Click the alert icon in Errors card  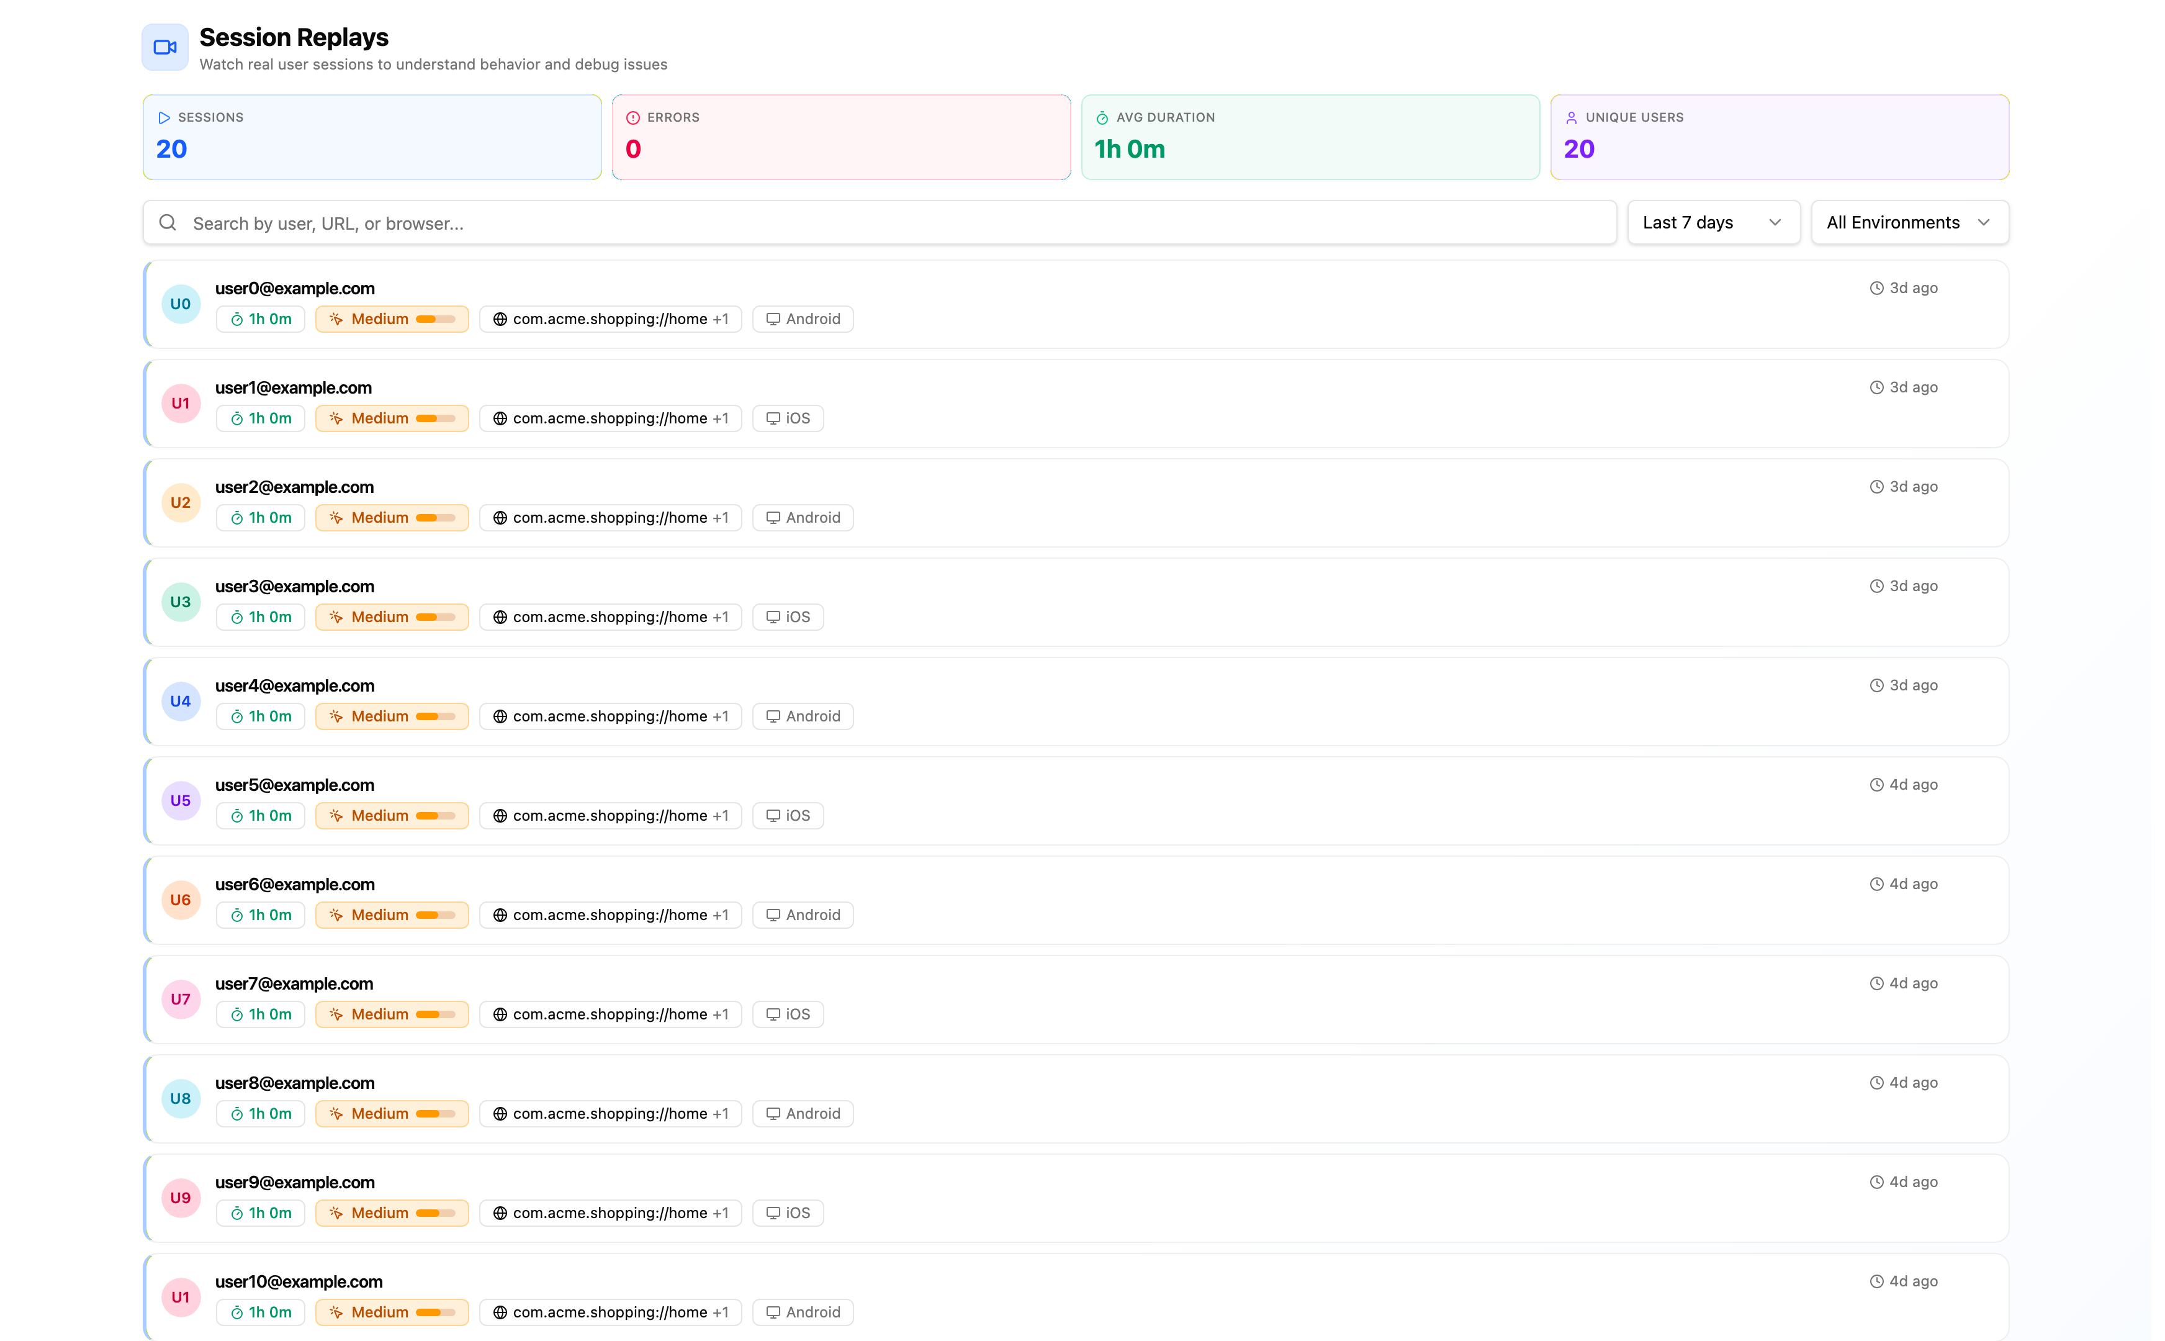pyautogui.click(x=633, y=118)
